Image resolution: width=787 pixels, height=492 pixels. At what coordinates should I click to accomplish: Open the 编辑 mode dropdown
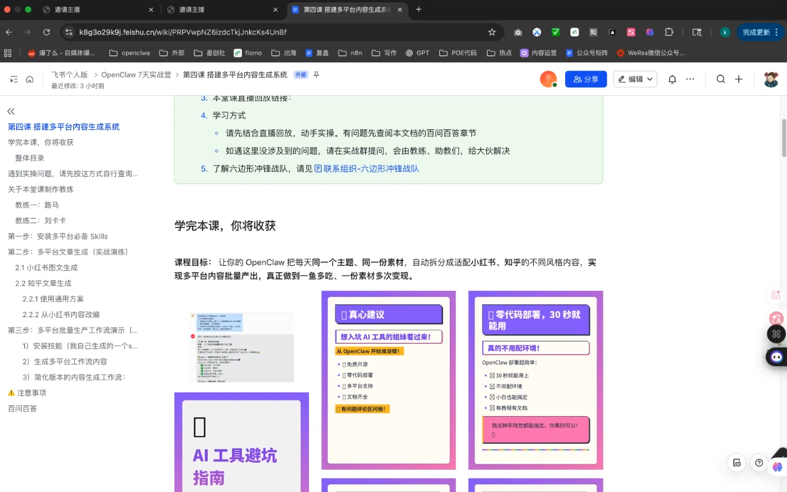click(x=635, y=78)
